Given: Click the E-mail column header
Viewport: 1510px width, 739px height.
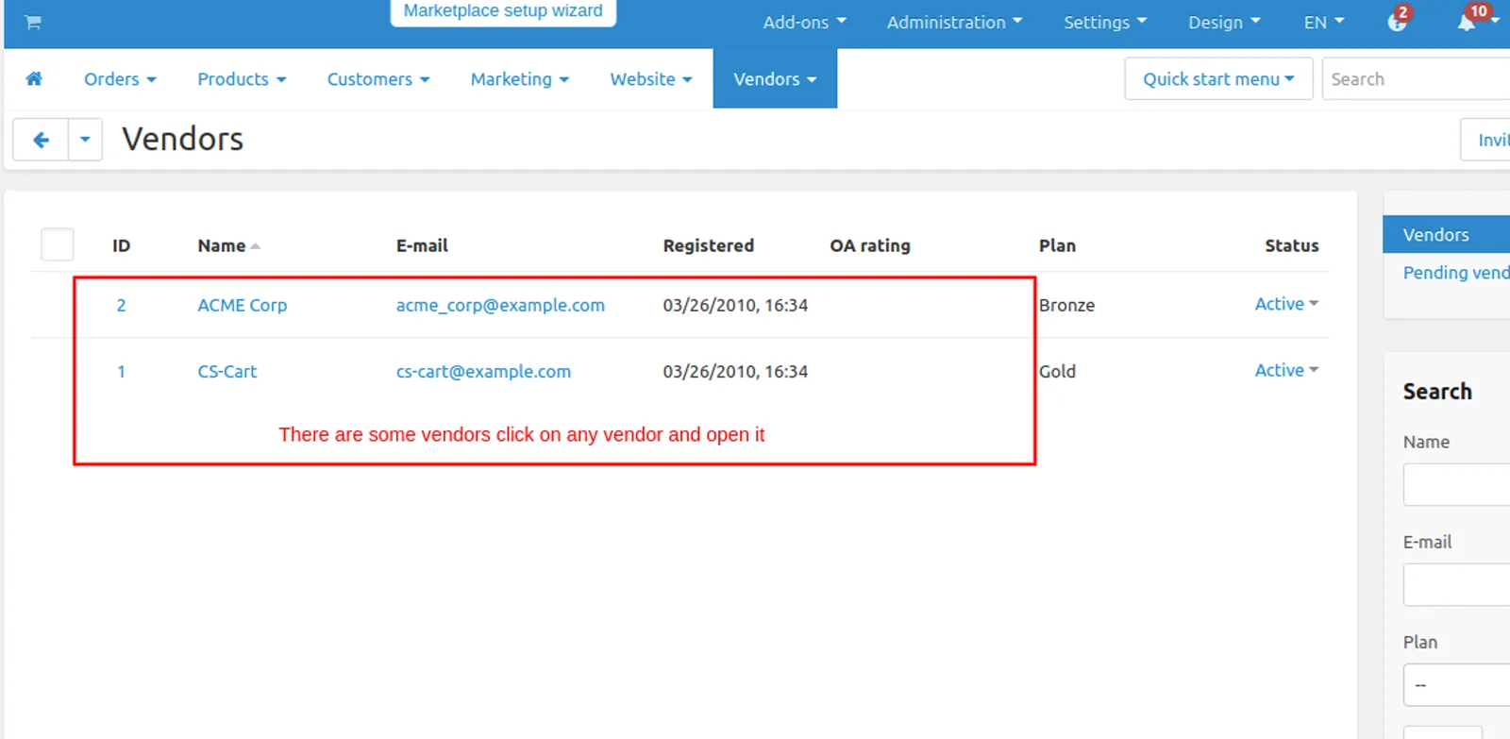Looking at the screenshot, I should coord(422,245).
